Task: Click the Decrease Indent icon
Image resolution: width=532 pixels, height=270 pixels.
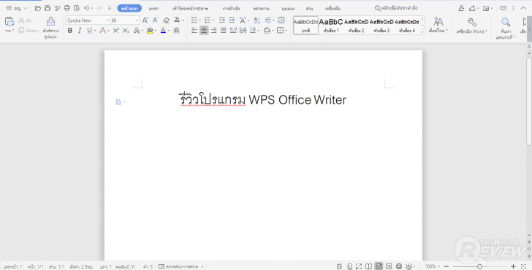Action: (x=222, y=20)
